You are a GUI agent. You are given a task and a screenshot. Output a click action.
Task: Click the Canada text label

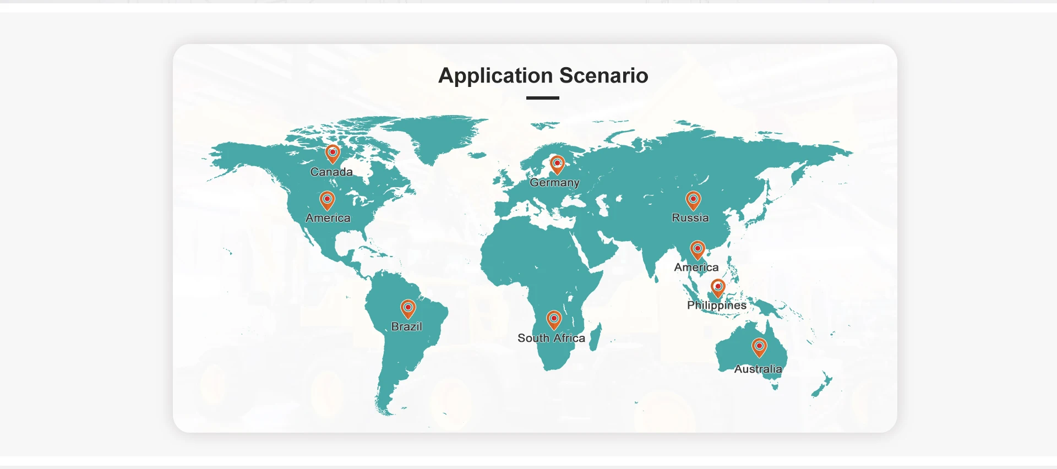pyautogui.click(x=331, y=172)
